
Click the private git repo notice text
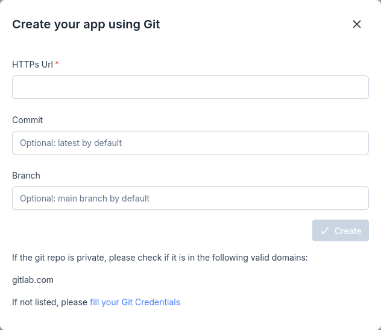point(160,258)
